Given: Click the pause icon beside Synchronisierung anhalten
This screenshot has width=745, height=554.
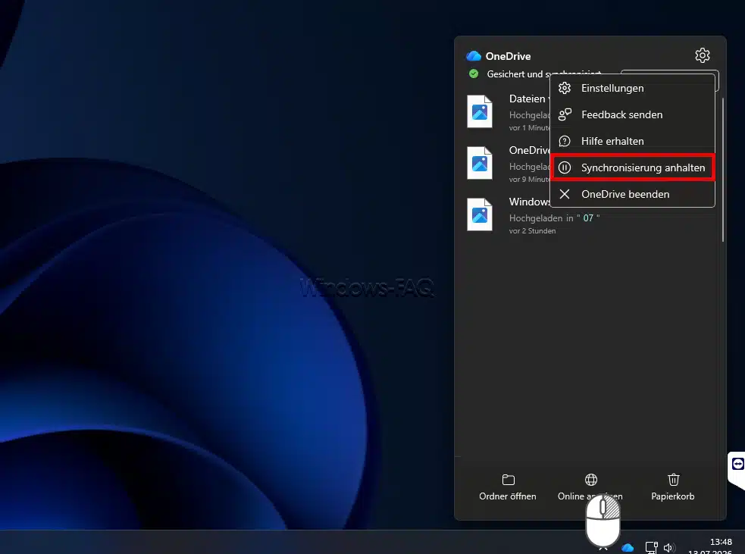Looking at the screenshot, I should tap(565, 167).
